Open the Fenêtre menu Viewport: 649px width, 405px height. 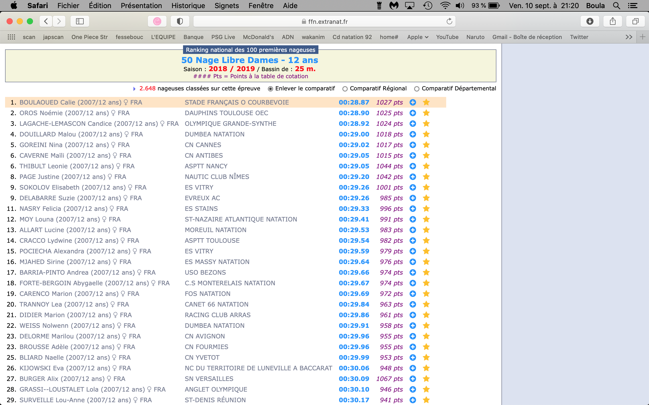point(261,6)
